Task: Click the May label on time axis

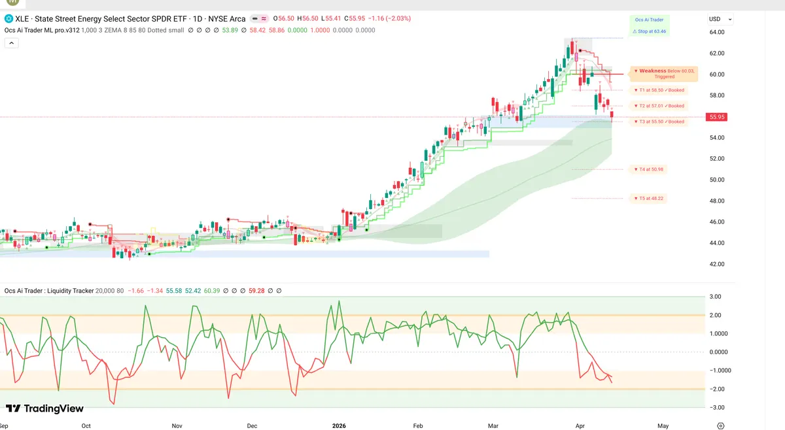Action: 663,425
